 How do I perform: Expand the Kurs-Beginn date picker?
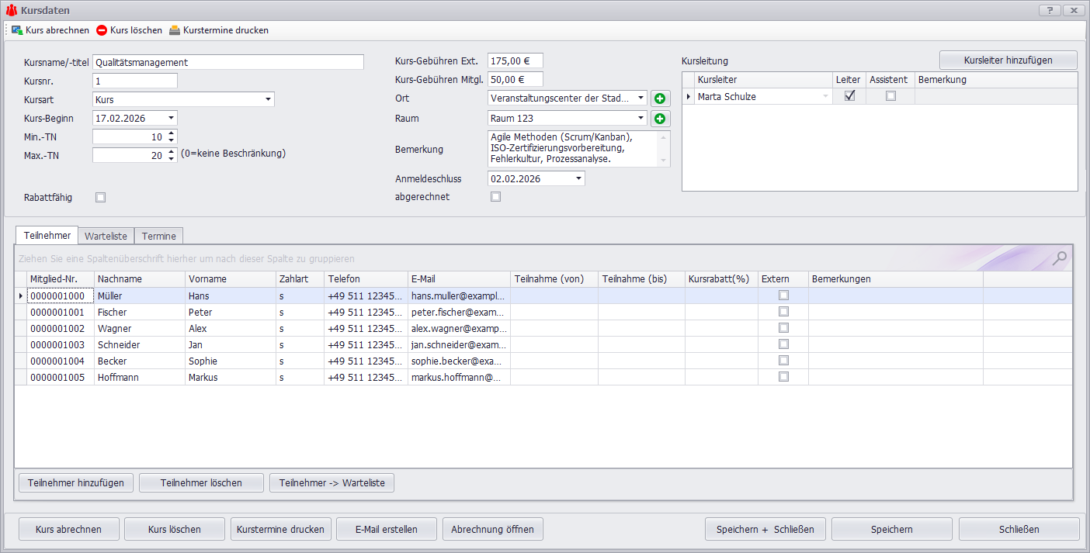(171, 119)
